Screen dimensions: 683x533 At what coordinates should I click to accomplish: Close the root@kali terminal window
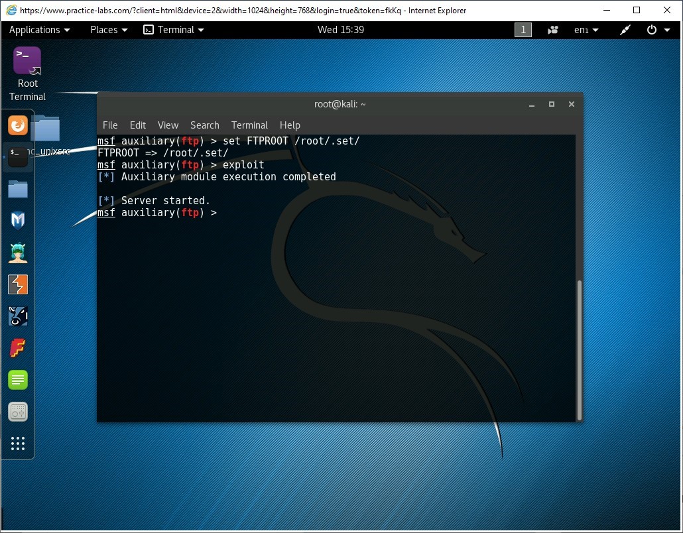572,104
